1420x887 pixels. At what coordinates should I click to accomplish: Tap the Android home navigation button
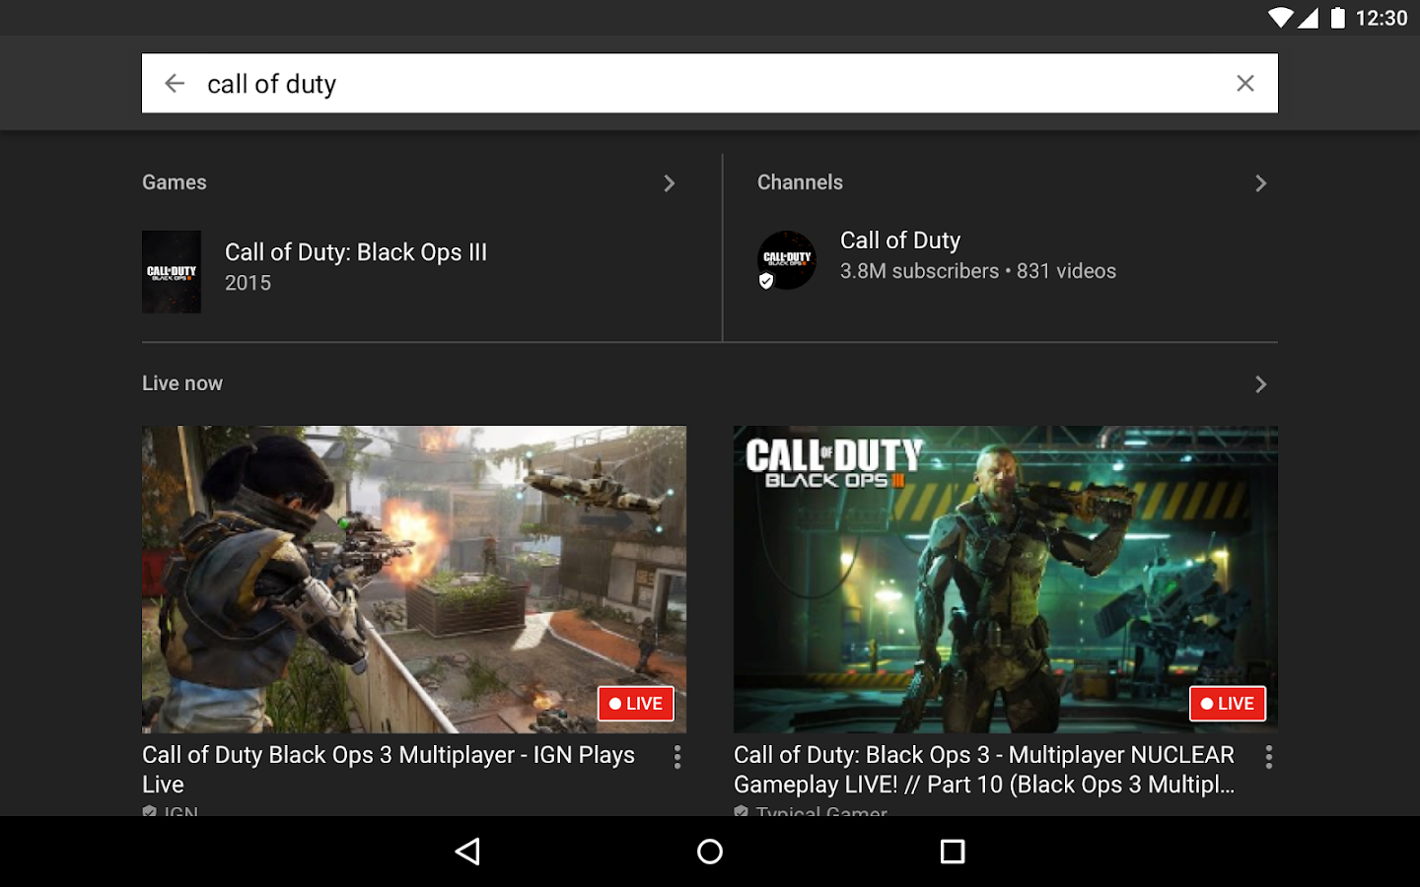tap(710, 852)
